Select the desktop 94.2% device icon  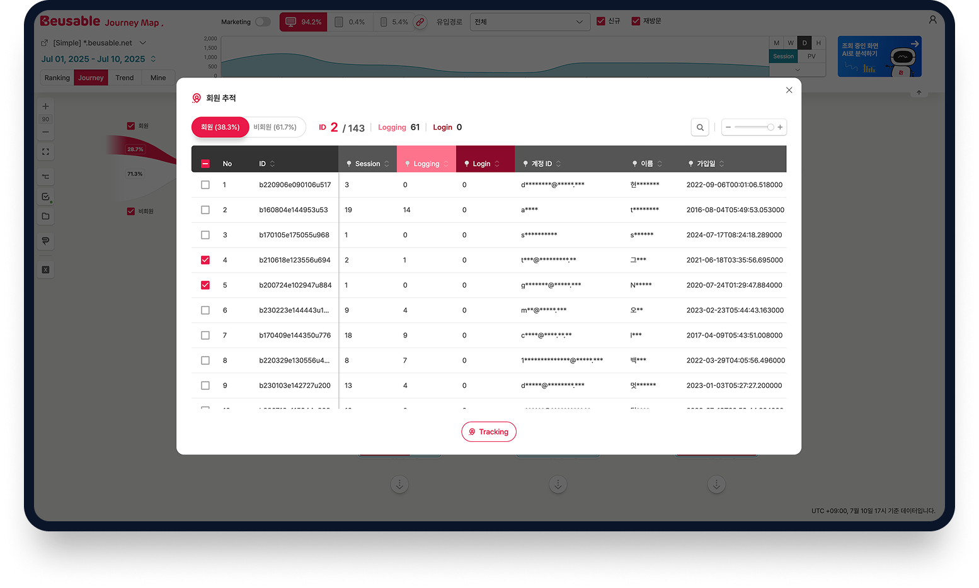coord(303,22)
